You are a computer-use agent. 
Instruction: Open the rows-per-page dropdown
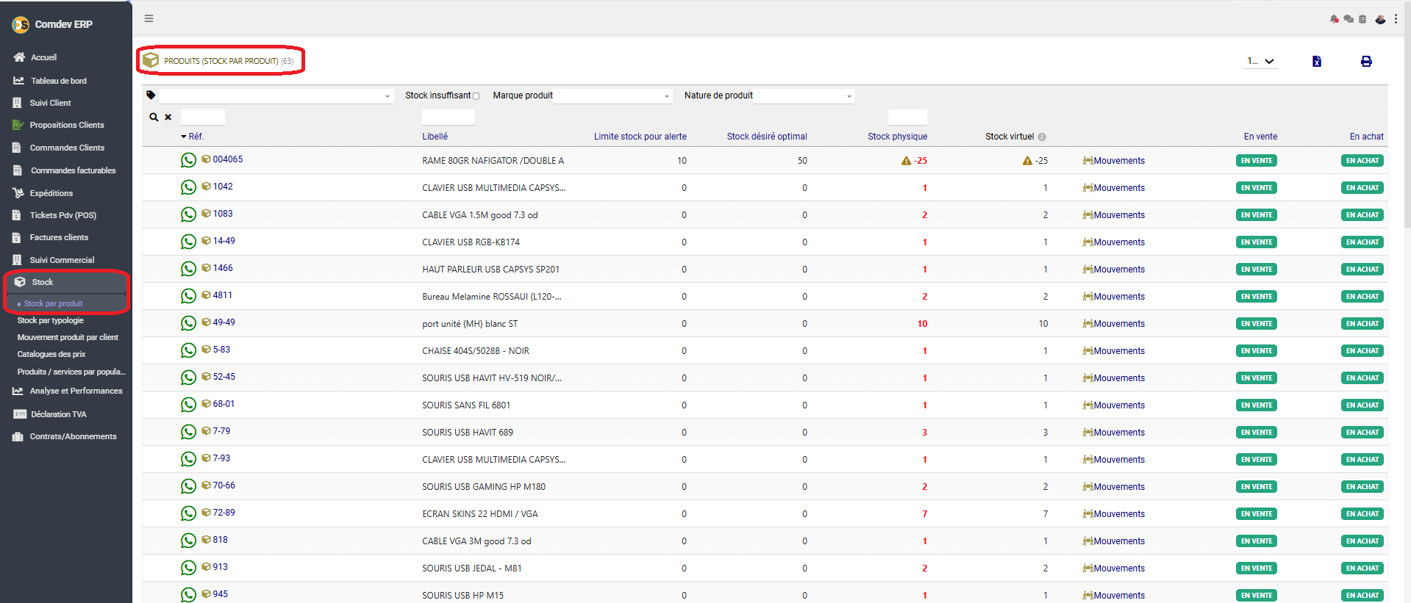pyautogui.click(x=1260, y=61)
